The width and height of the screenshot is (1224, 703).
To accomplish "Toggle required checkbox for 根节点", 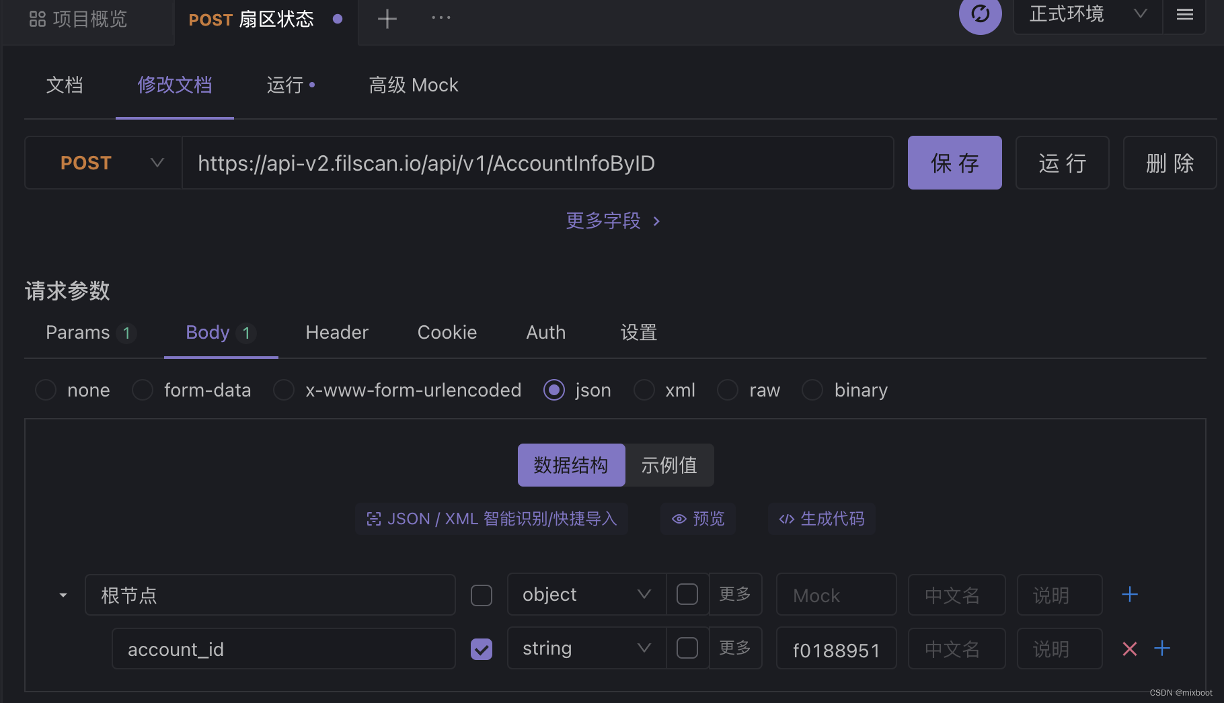I will pyautogui.click(x=482, y=595).
